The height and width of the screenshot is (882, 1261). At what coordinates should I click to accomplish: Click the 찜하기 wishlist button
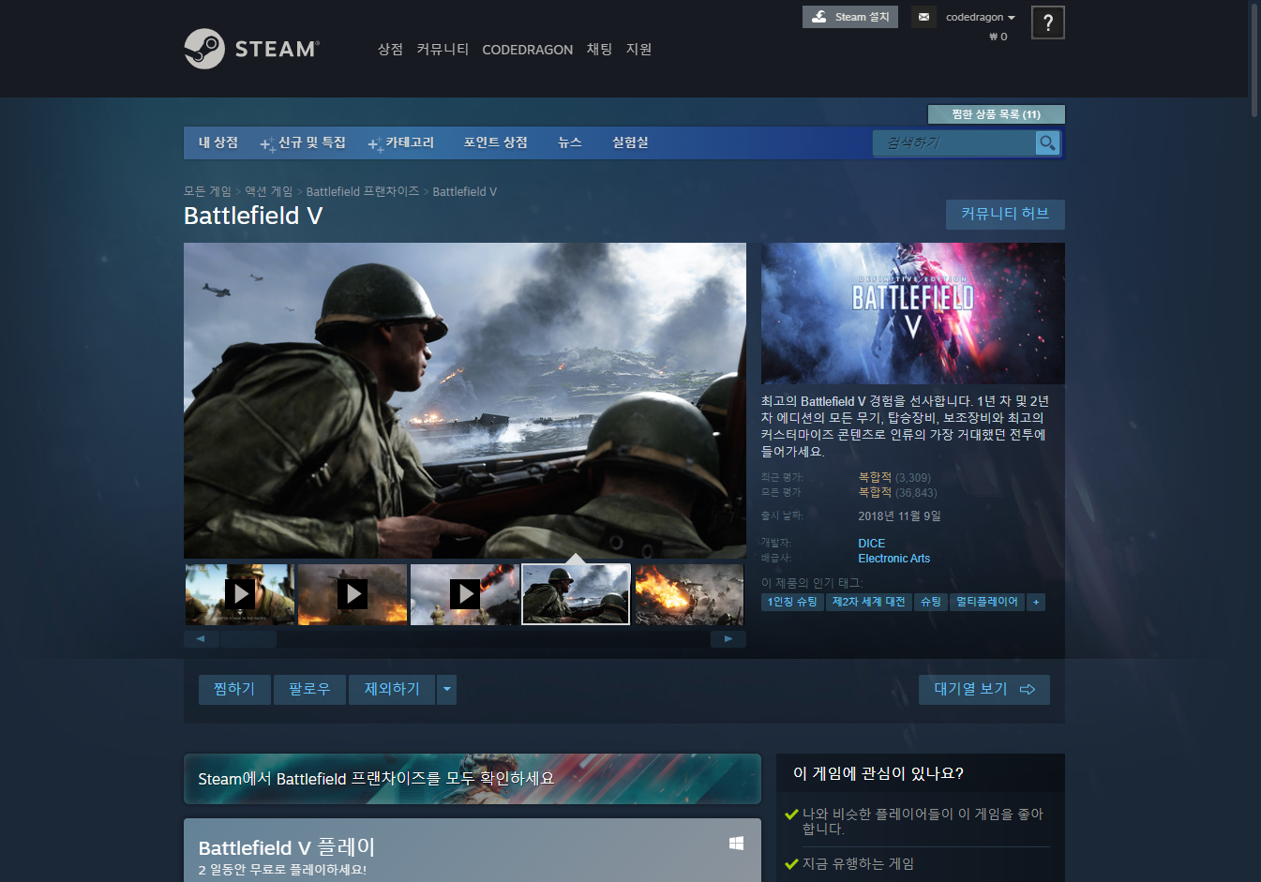coord(234,689)
